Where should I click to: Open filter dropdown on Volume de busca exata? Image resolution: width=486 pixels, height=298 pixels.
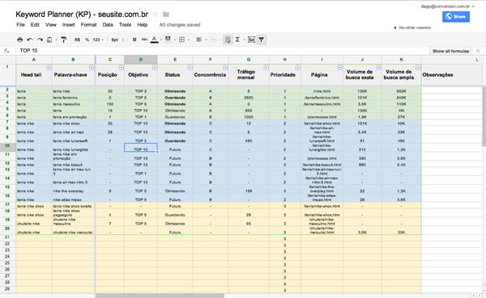tap(378, 67)
